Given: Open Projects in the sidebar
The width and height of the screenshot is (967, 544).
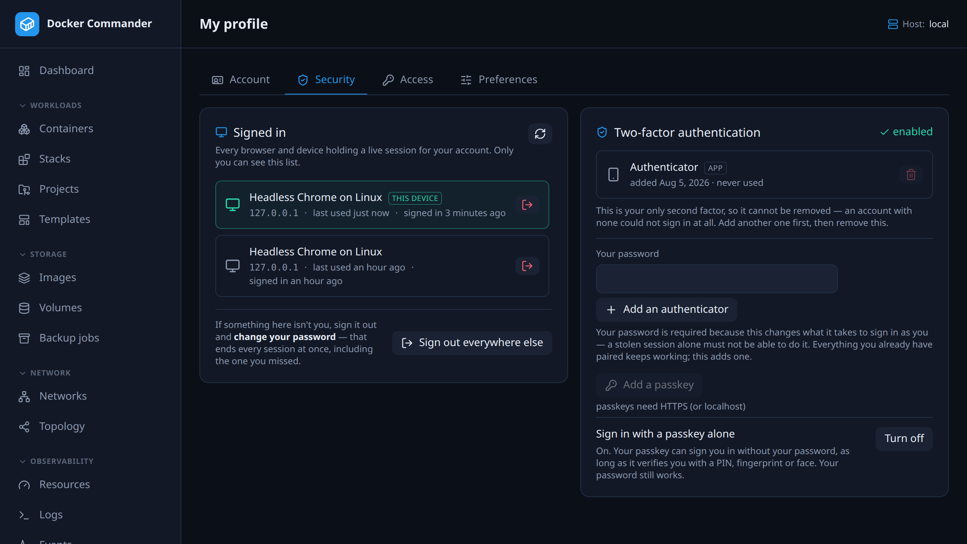Looking at the screenshot, I should pos(91,189).
